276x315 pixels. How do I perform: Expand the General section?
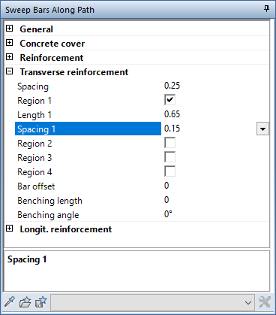point(9,29)
